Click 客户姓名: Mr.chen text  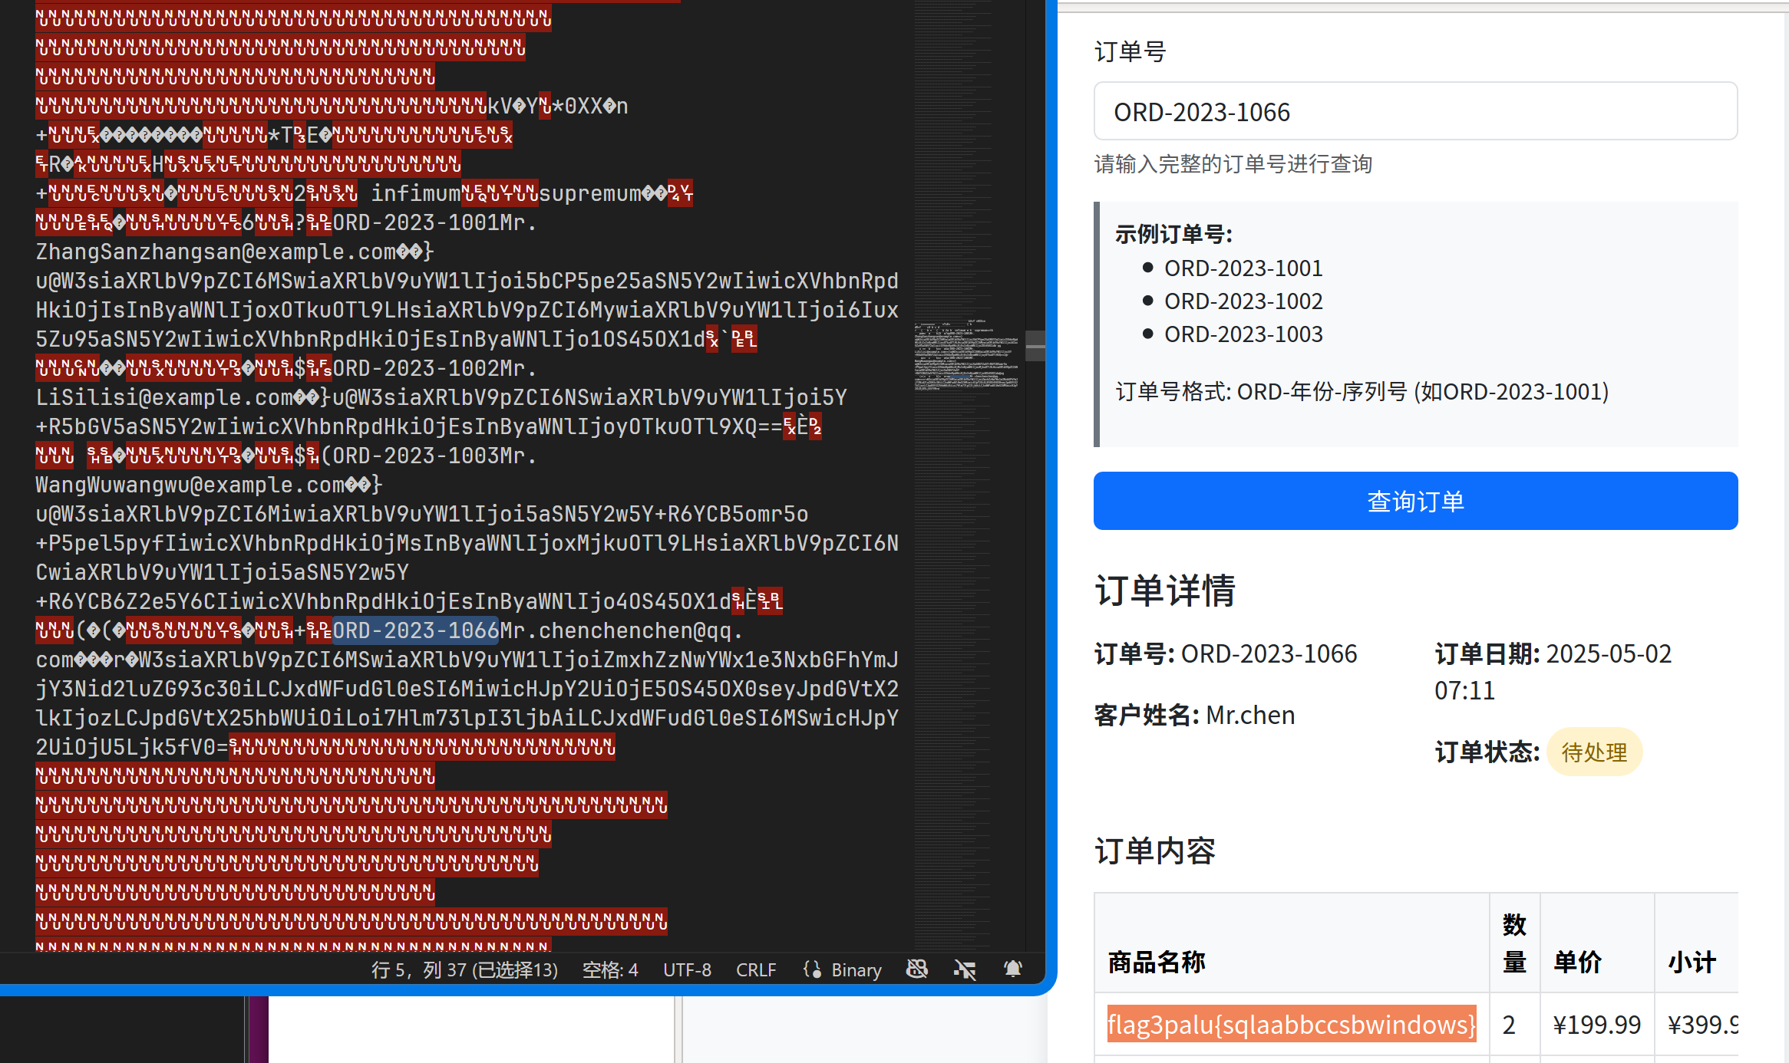(1194, 715)
